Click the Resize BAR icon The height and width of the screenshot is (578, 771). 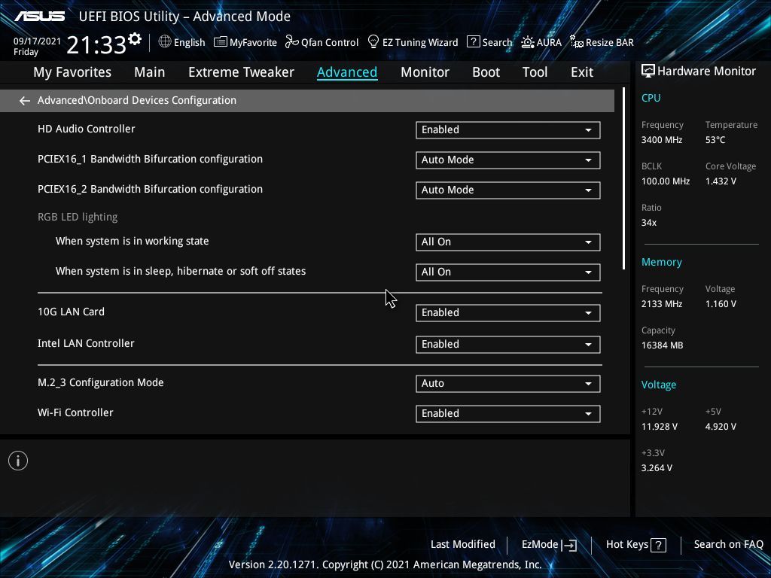click(x=577, y=42)
